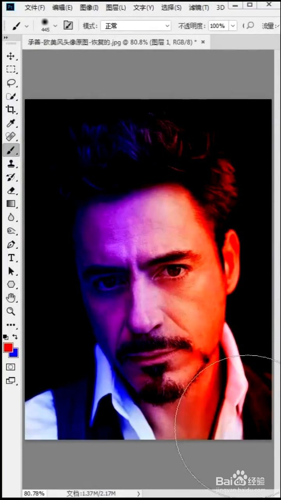Select the Brush tool in toolbox
This screenshot has height=500, width=281.
11,150
